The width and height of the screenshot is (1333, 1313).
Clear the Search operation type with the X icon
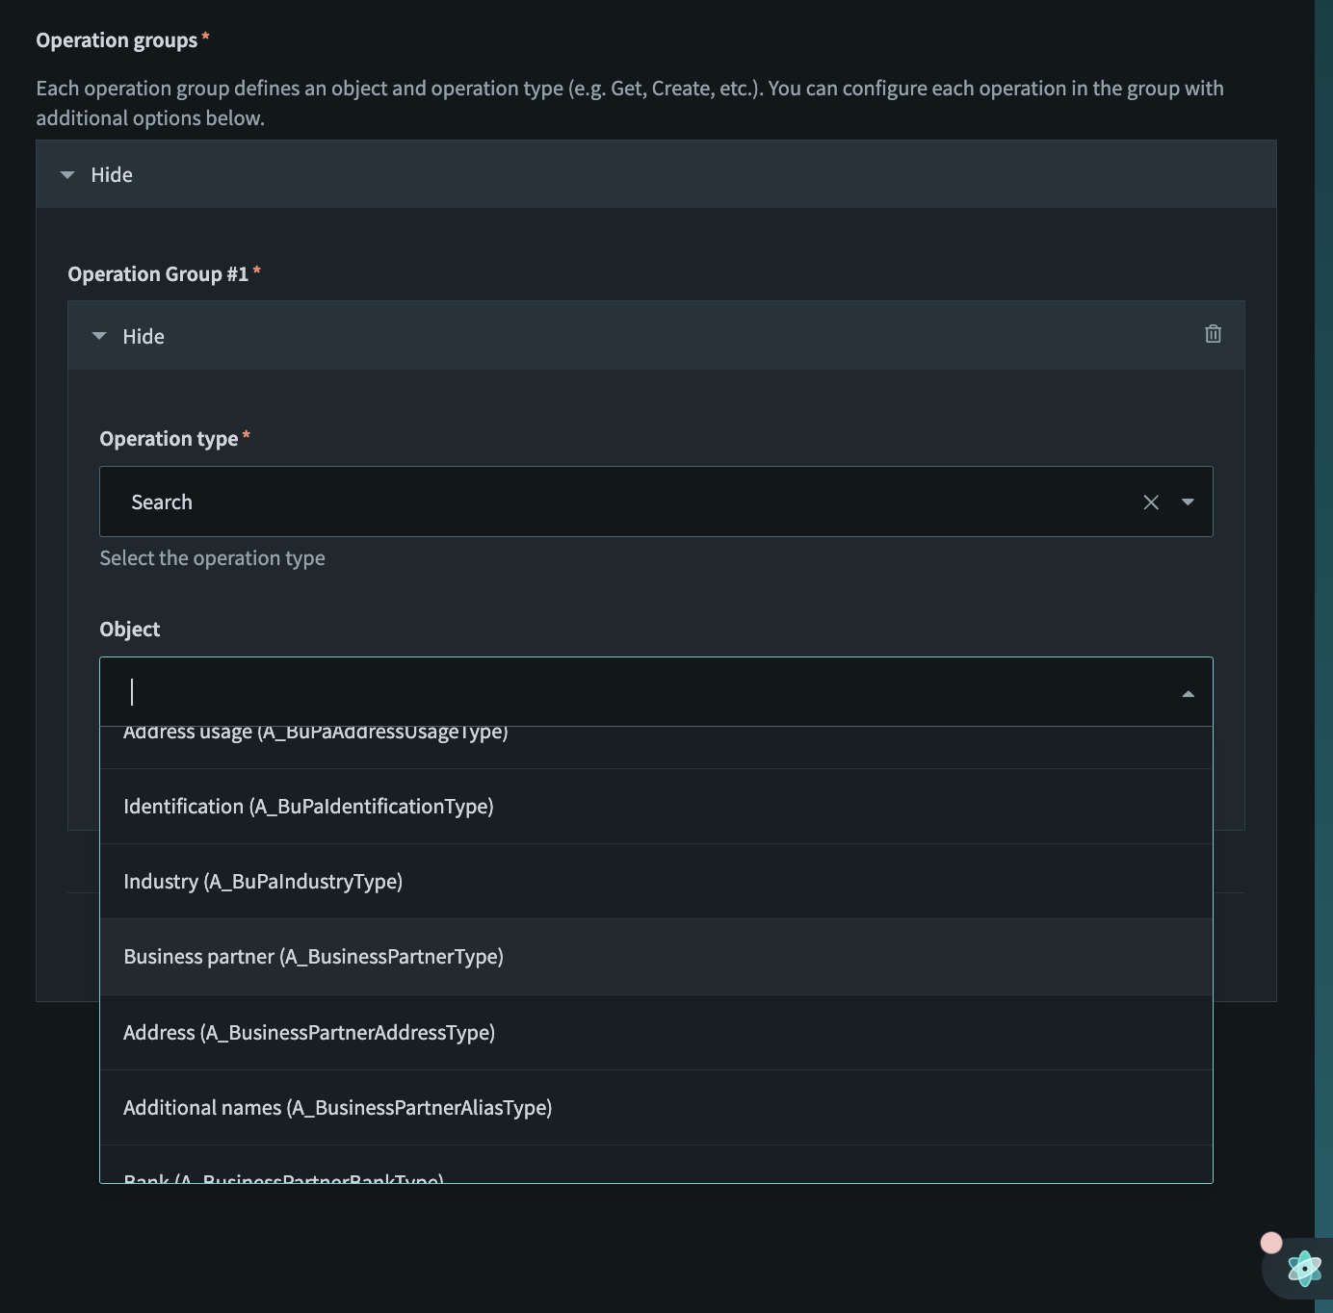1151,502
